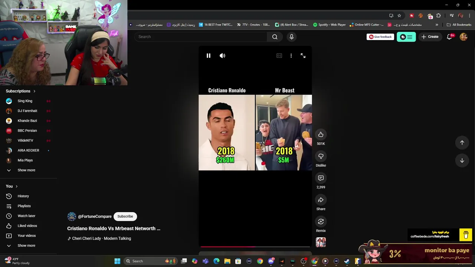The image size is (475, 267).
Task: Open the comments with 2,399 count
Action: [x=321, y=178]
